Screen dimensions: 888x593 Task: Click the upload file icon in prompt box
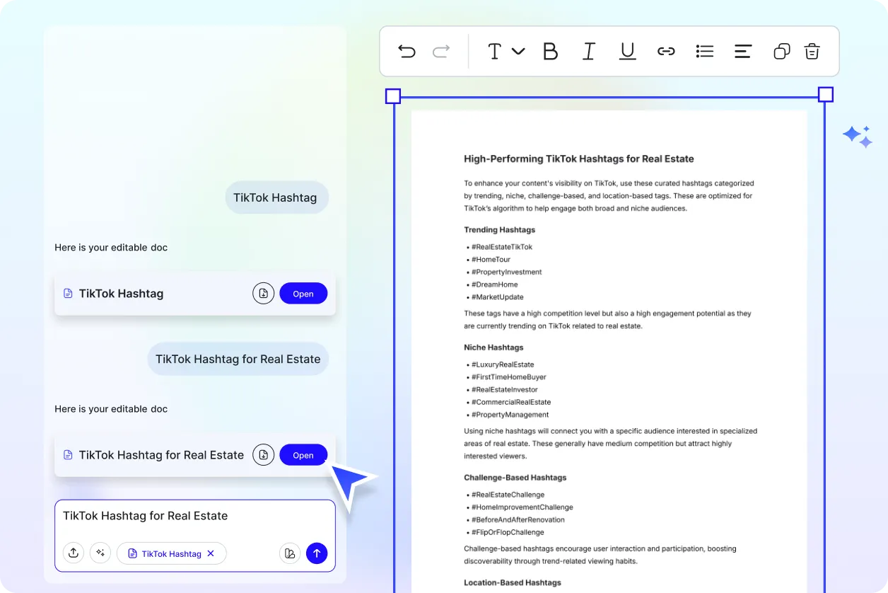(74, 553)
